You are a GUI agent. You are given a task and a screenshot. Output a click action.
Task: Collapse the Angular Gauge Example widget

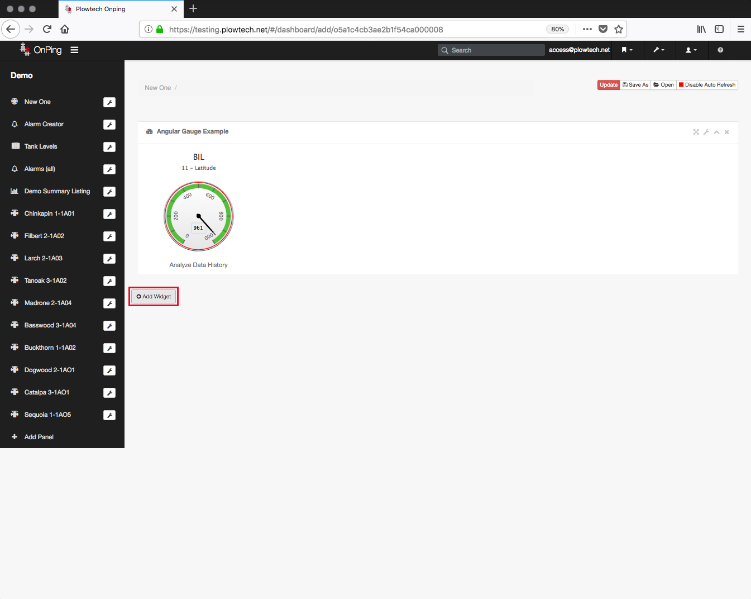(x=716, y=132)
